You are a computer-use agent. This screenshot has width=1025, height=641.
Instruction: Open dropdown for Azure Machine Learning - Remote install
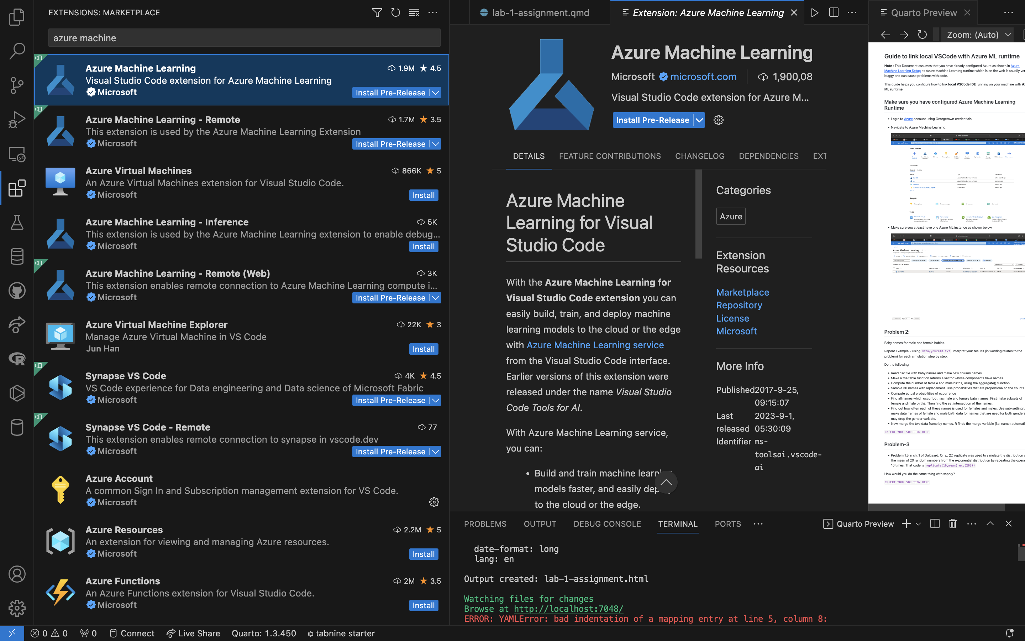(435, 144)
